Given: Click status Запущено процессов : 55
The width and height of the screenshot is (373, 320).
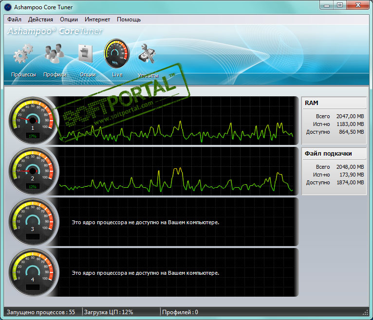Looking at the screenshot, I should click(x=41, y=312).
